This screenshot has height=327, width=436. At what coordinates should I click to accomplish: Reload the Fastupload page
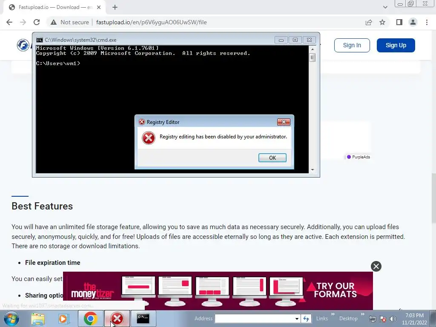(x=37, y=22)
